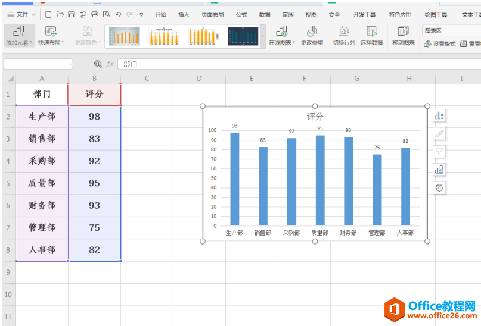This screenshot has width=481, height=326.
Task: Open the 更改颜色 change color dropdown
Action: pyautogui.click(x=88, y=36)
